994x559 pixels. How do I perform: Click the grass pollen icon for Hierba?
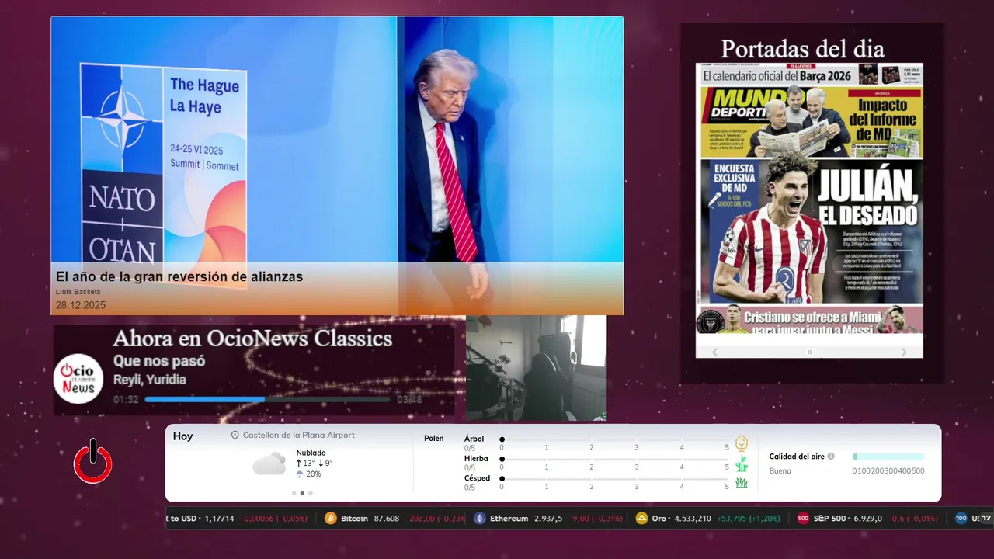(x=742, y=464)
